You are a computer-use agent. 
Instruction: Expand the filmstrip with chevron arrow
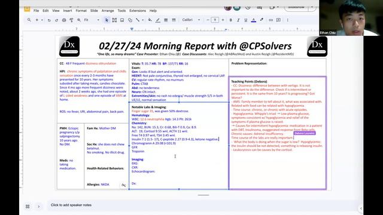point(38,207)
